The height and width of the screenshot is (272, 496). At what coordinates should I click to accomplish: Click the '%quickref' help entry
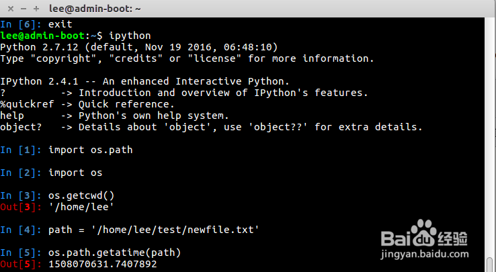(25, 104)
